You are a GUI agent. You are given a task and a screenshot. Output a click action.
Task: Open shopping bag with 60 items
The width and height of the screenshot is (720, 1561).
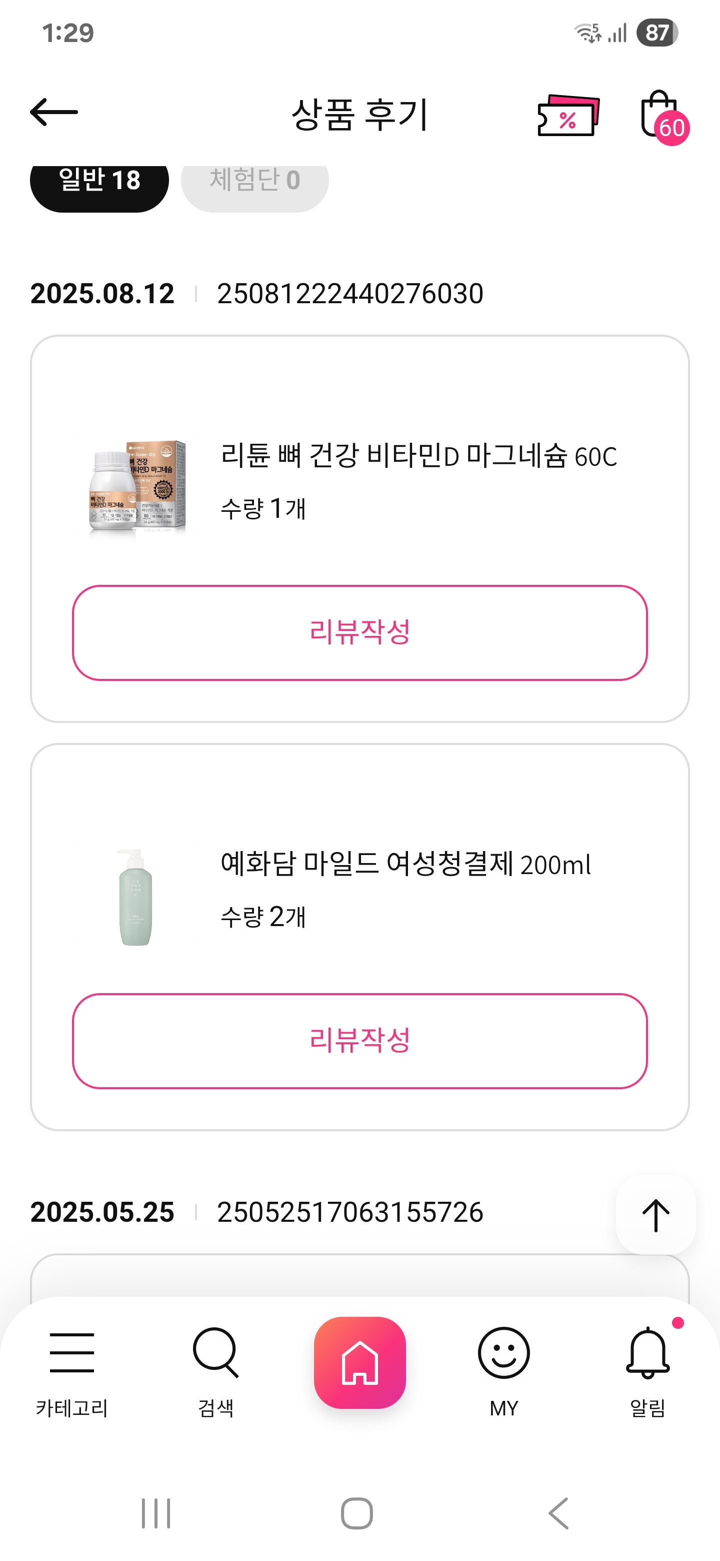coord(661,115)
